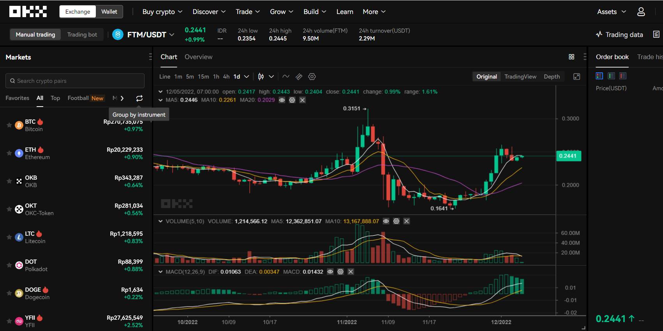The height and width of the screenshot is (331, 663).
Task: Expand More menu
Action: click(374, 12)
